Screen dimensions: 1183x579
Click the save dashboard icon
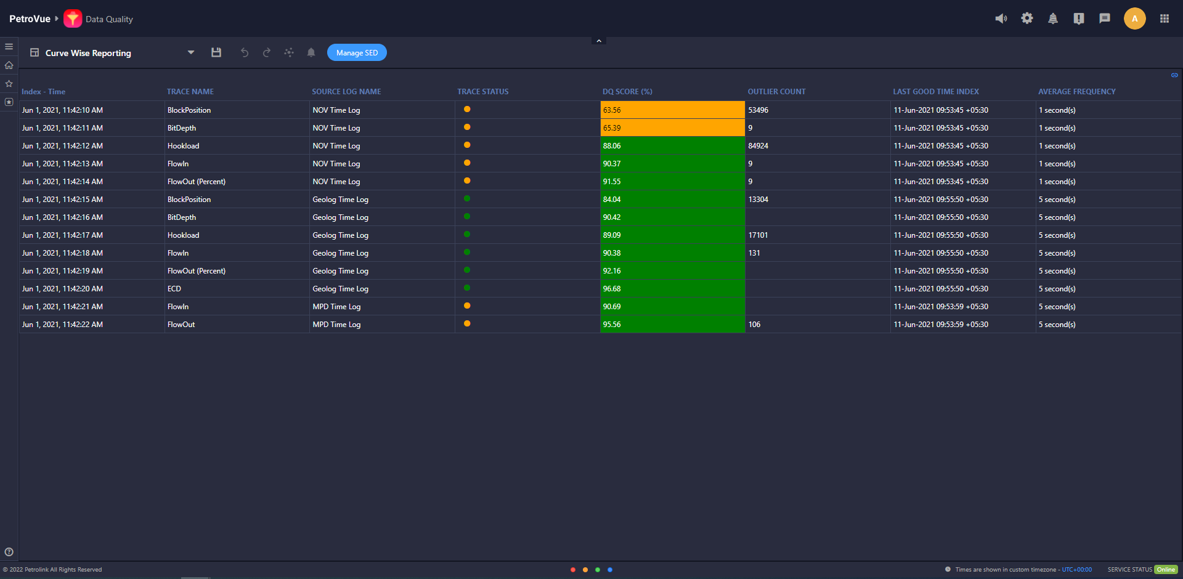click(216, 53)
